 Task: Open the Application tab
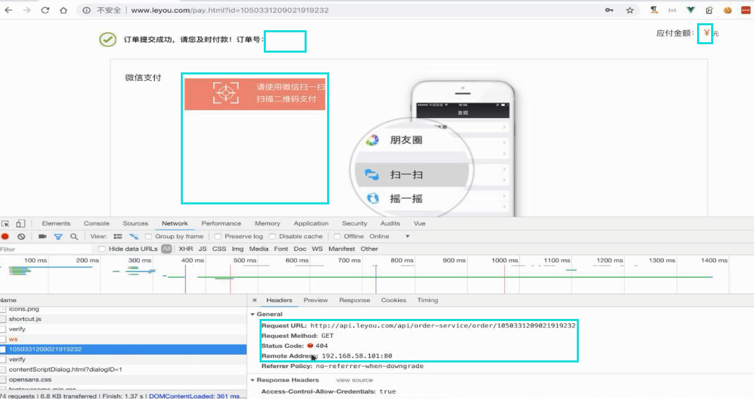click(x=311, y=223)
